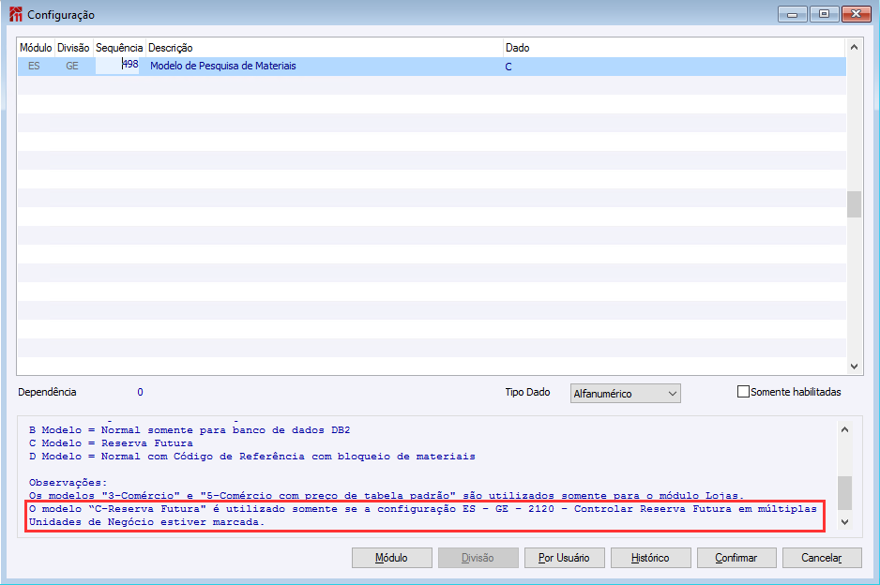Click the Módulo button

(392, 558)
